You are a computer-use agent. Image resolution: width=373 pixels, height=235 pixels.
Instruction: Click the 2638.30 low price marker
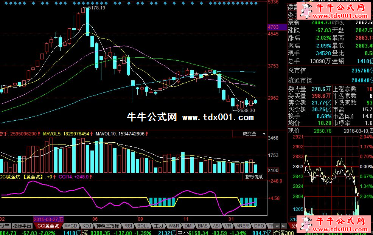click(246, 110)
